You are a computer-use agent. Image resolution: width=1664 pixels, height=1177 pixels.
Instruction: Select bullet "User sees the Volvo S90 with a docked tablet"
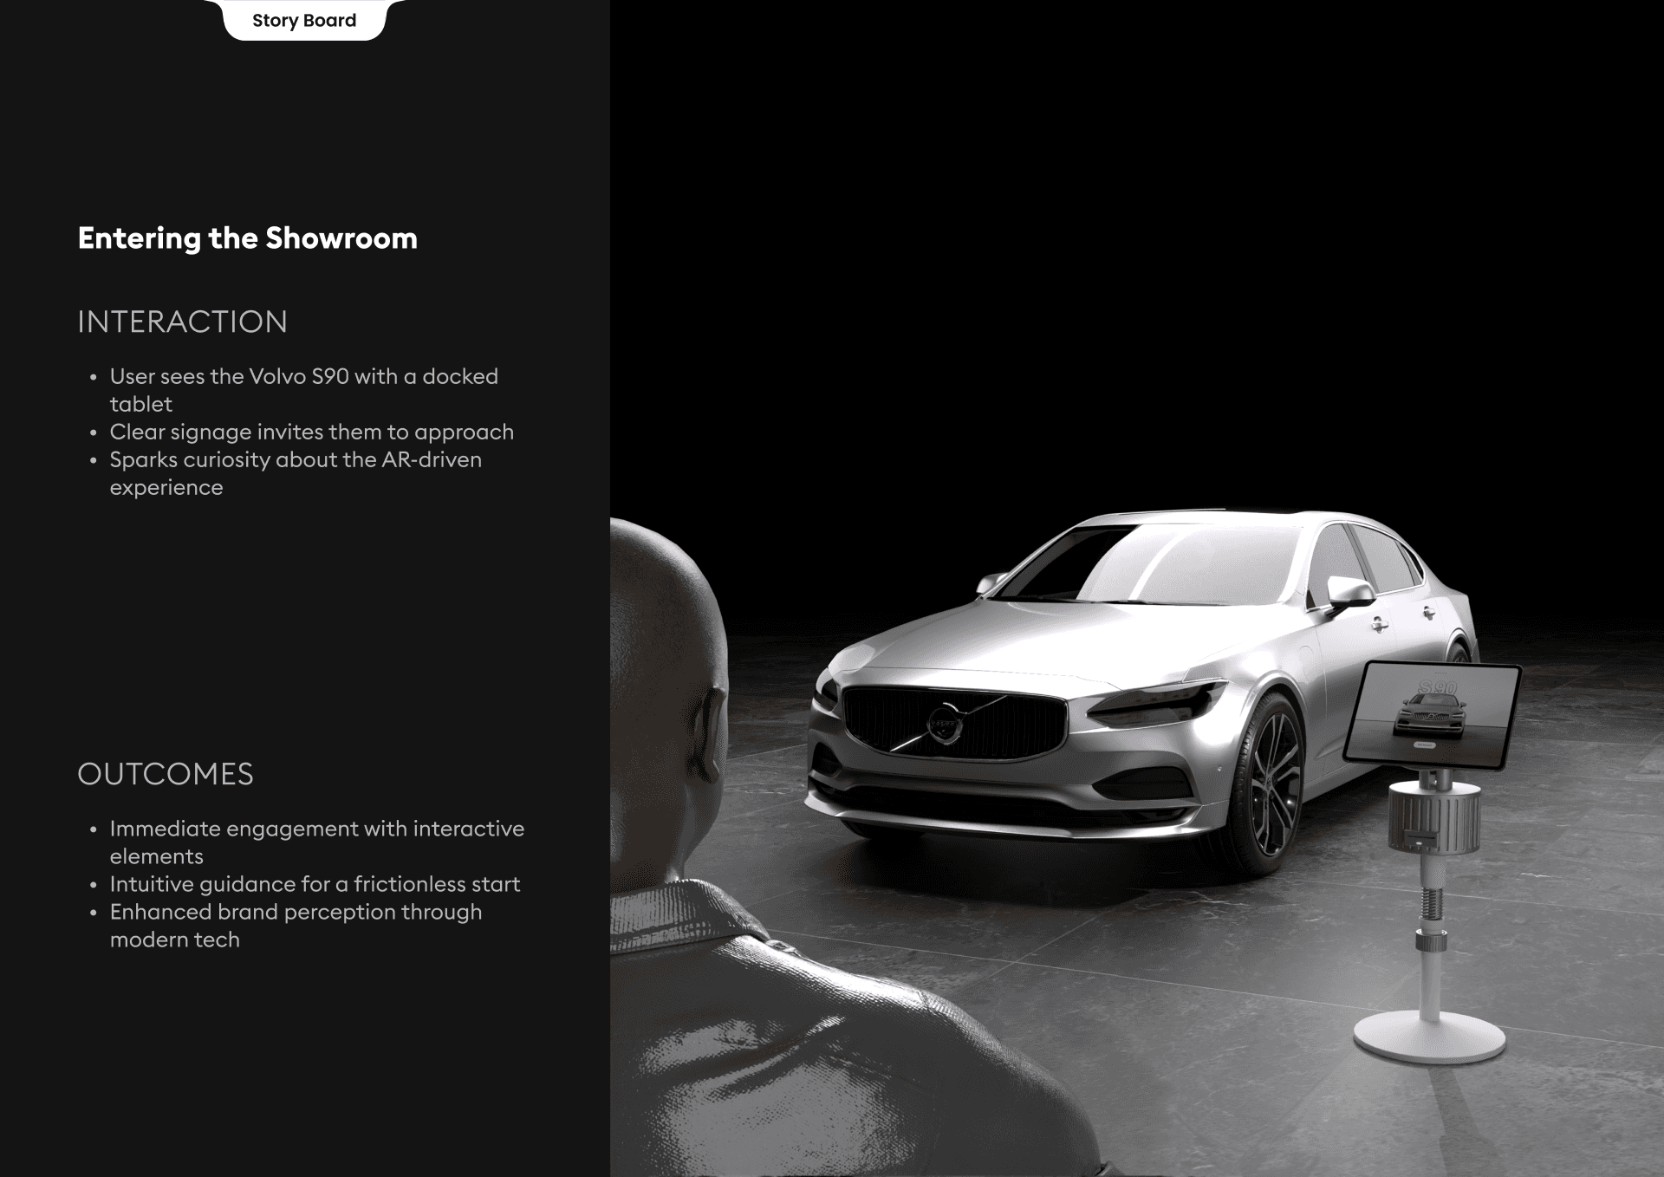[303, 390]
